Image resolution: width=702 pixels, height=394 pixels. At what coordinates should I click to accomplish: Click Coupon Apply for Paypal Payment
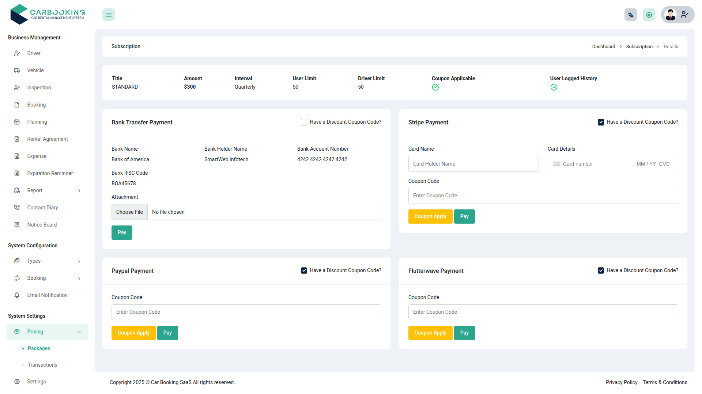tap(133, 333)
